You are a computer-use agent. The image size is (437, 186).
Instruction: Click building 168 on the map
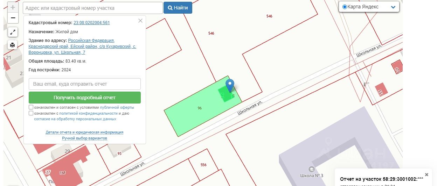point(63,172)
